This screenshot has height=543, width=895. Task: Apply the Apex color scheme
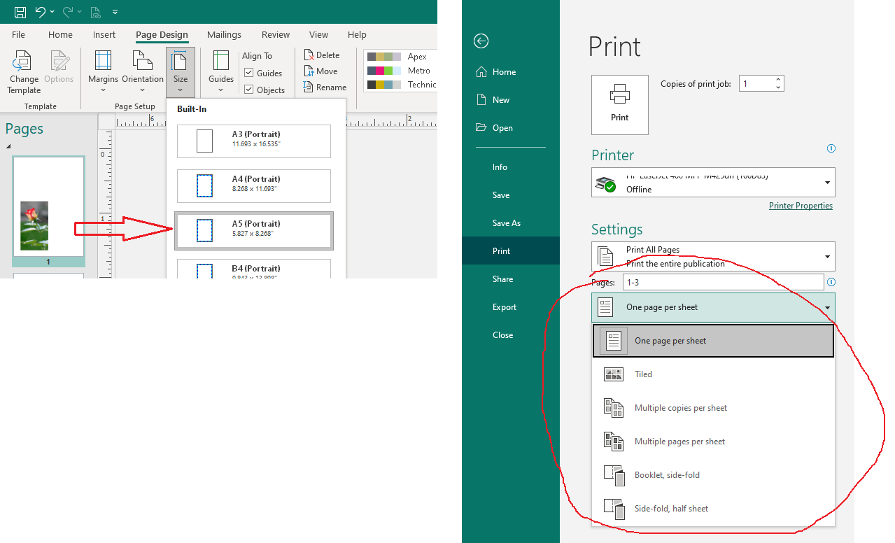pos(401,57)
